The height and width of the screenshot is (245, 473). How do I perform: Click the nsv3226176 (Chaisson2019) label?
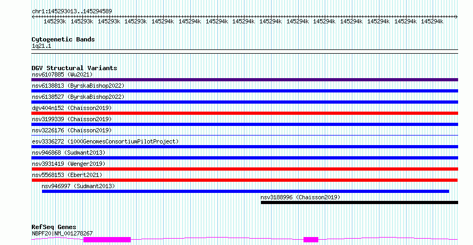72,130
